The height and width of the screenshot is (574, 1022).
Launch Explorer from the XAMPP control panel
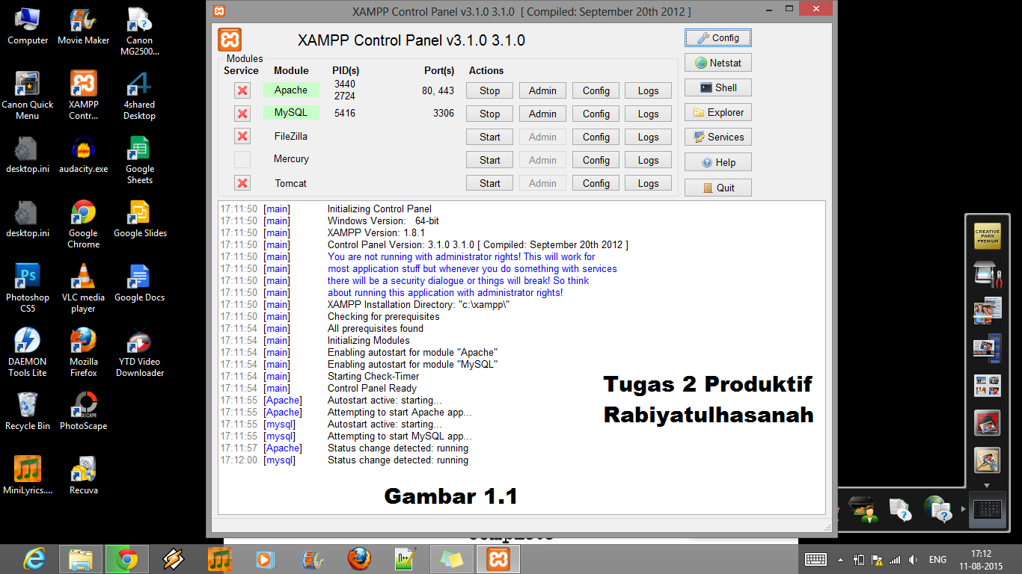click(716, 112)
